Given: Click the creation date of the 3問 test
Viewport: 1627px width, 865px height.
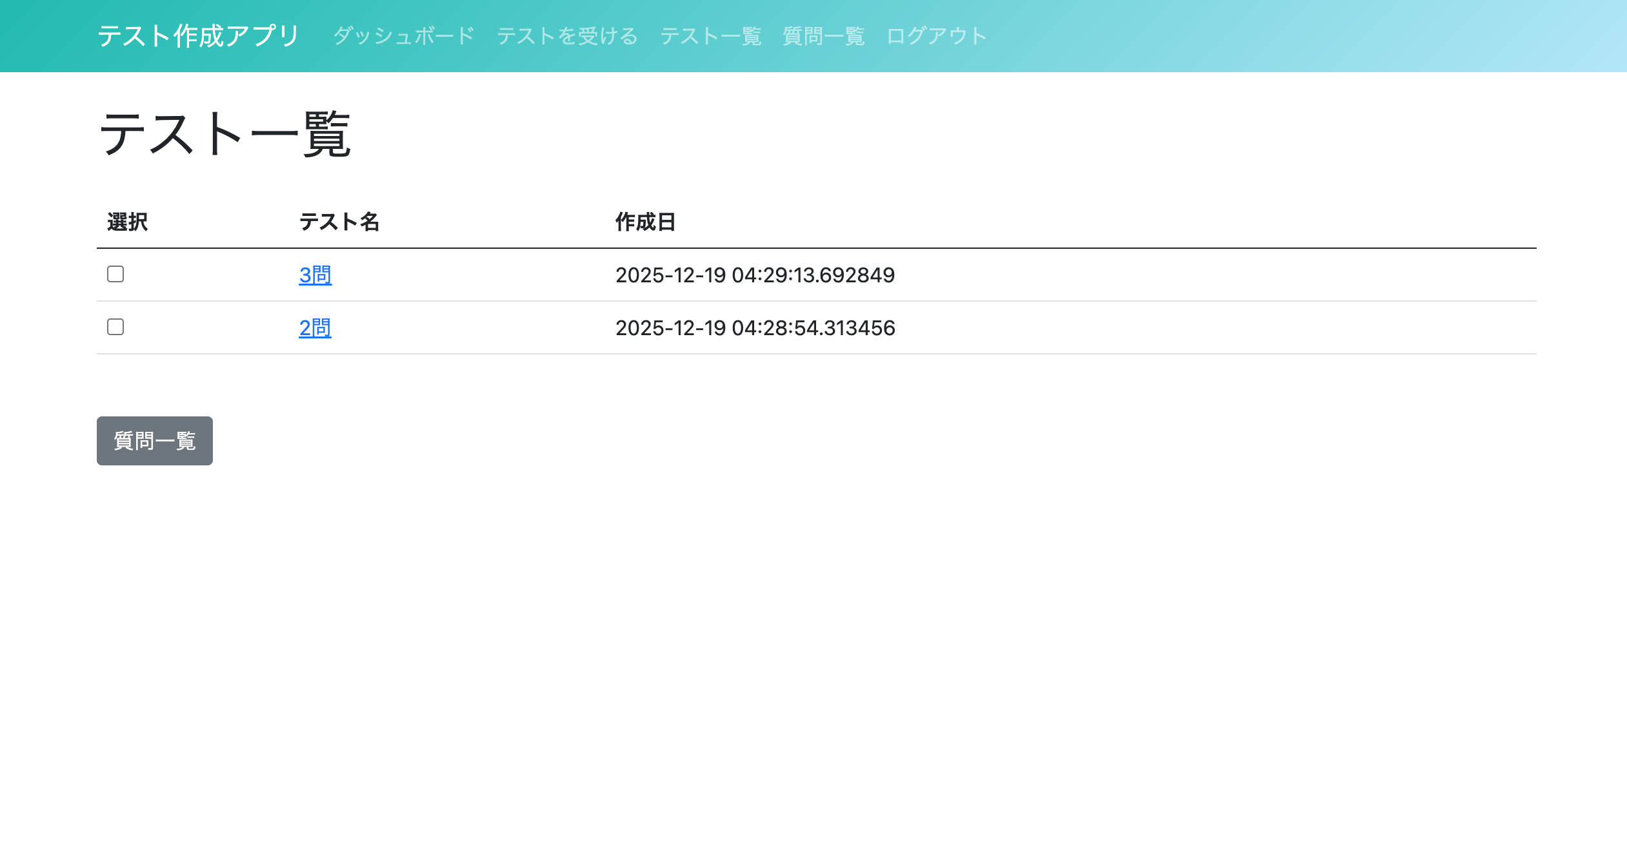Looking at the screenshot, I should 755,275.
